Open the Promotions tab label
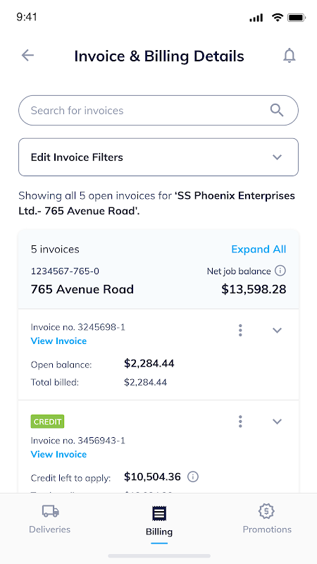This screenshot has height=564, width=317. coord(267,529)
